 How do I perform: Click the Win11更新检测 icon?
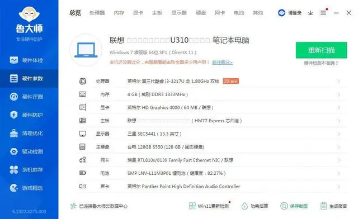(192, 206)
